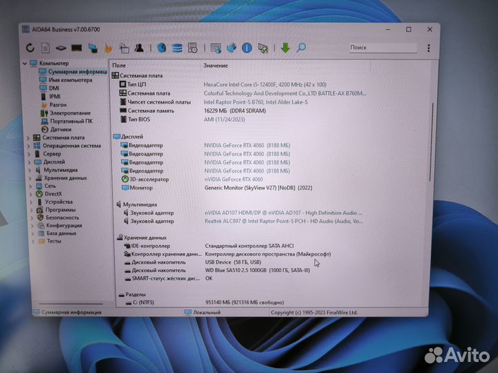Select the USB Device (58 ГБ, USB) value

coord(233,262)
